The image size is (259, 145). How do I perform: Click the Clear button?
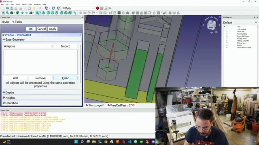(66, 78)
